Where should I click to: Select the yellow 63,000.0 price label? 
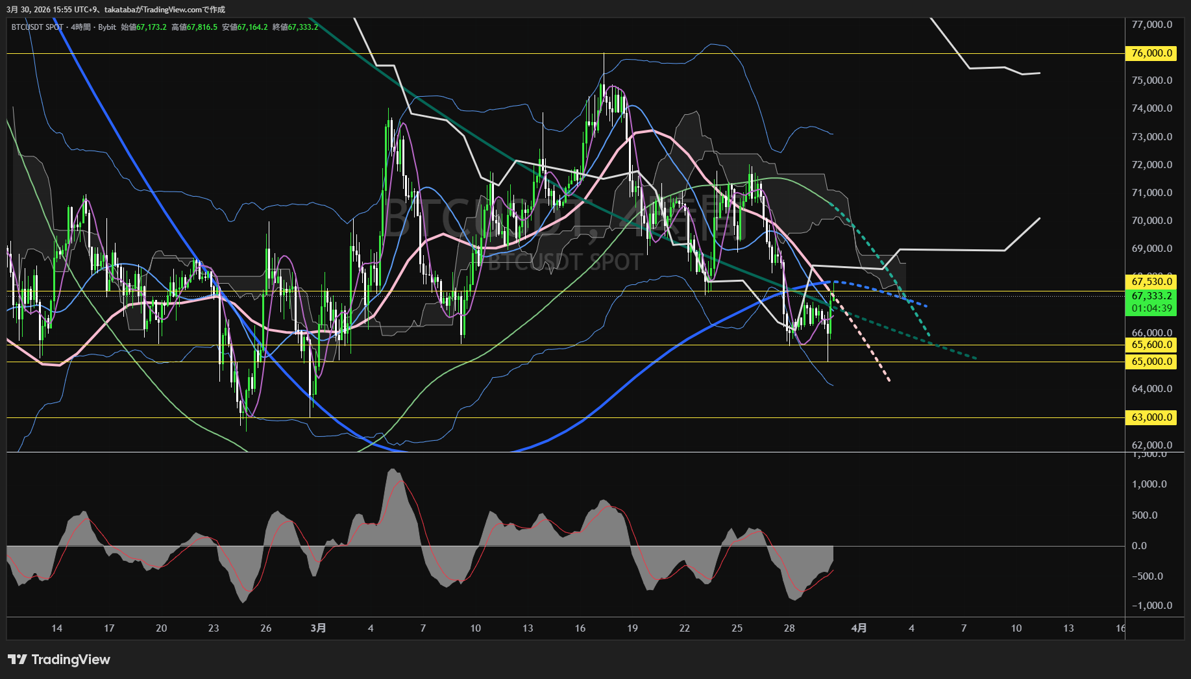pos(1151,417)
